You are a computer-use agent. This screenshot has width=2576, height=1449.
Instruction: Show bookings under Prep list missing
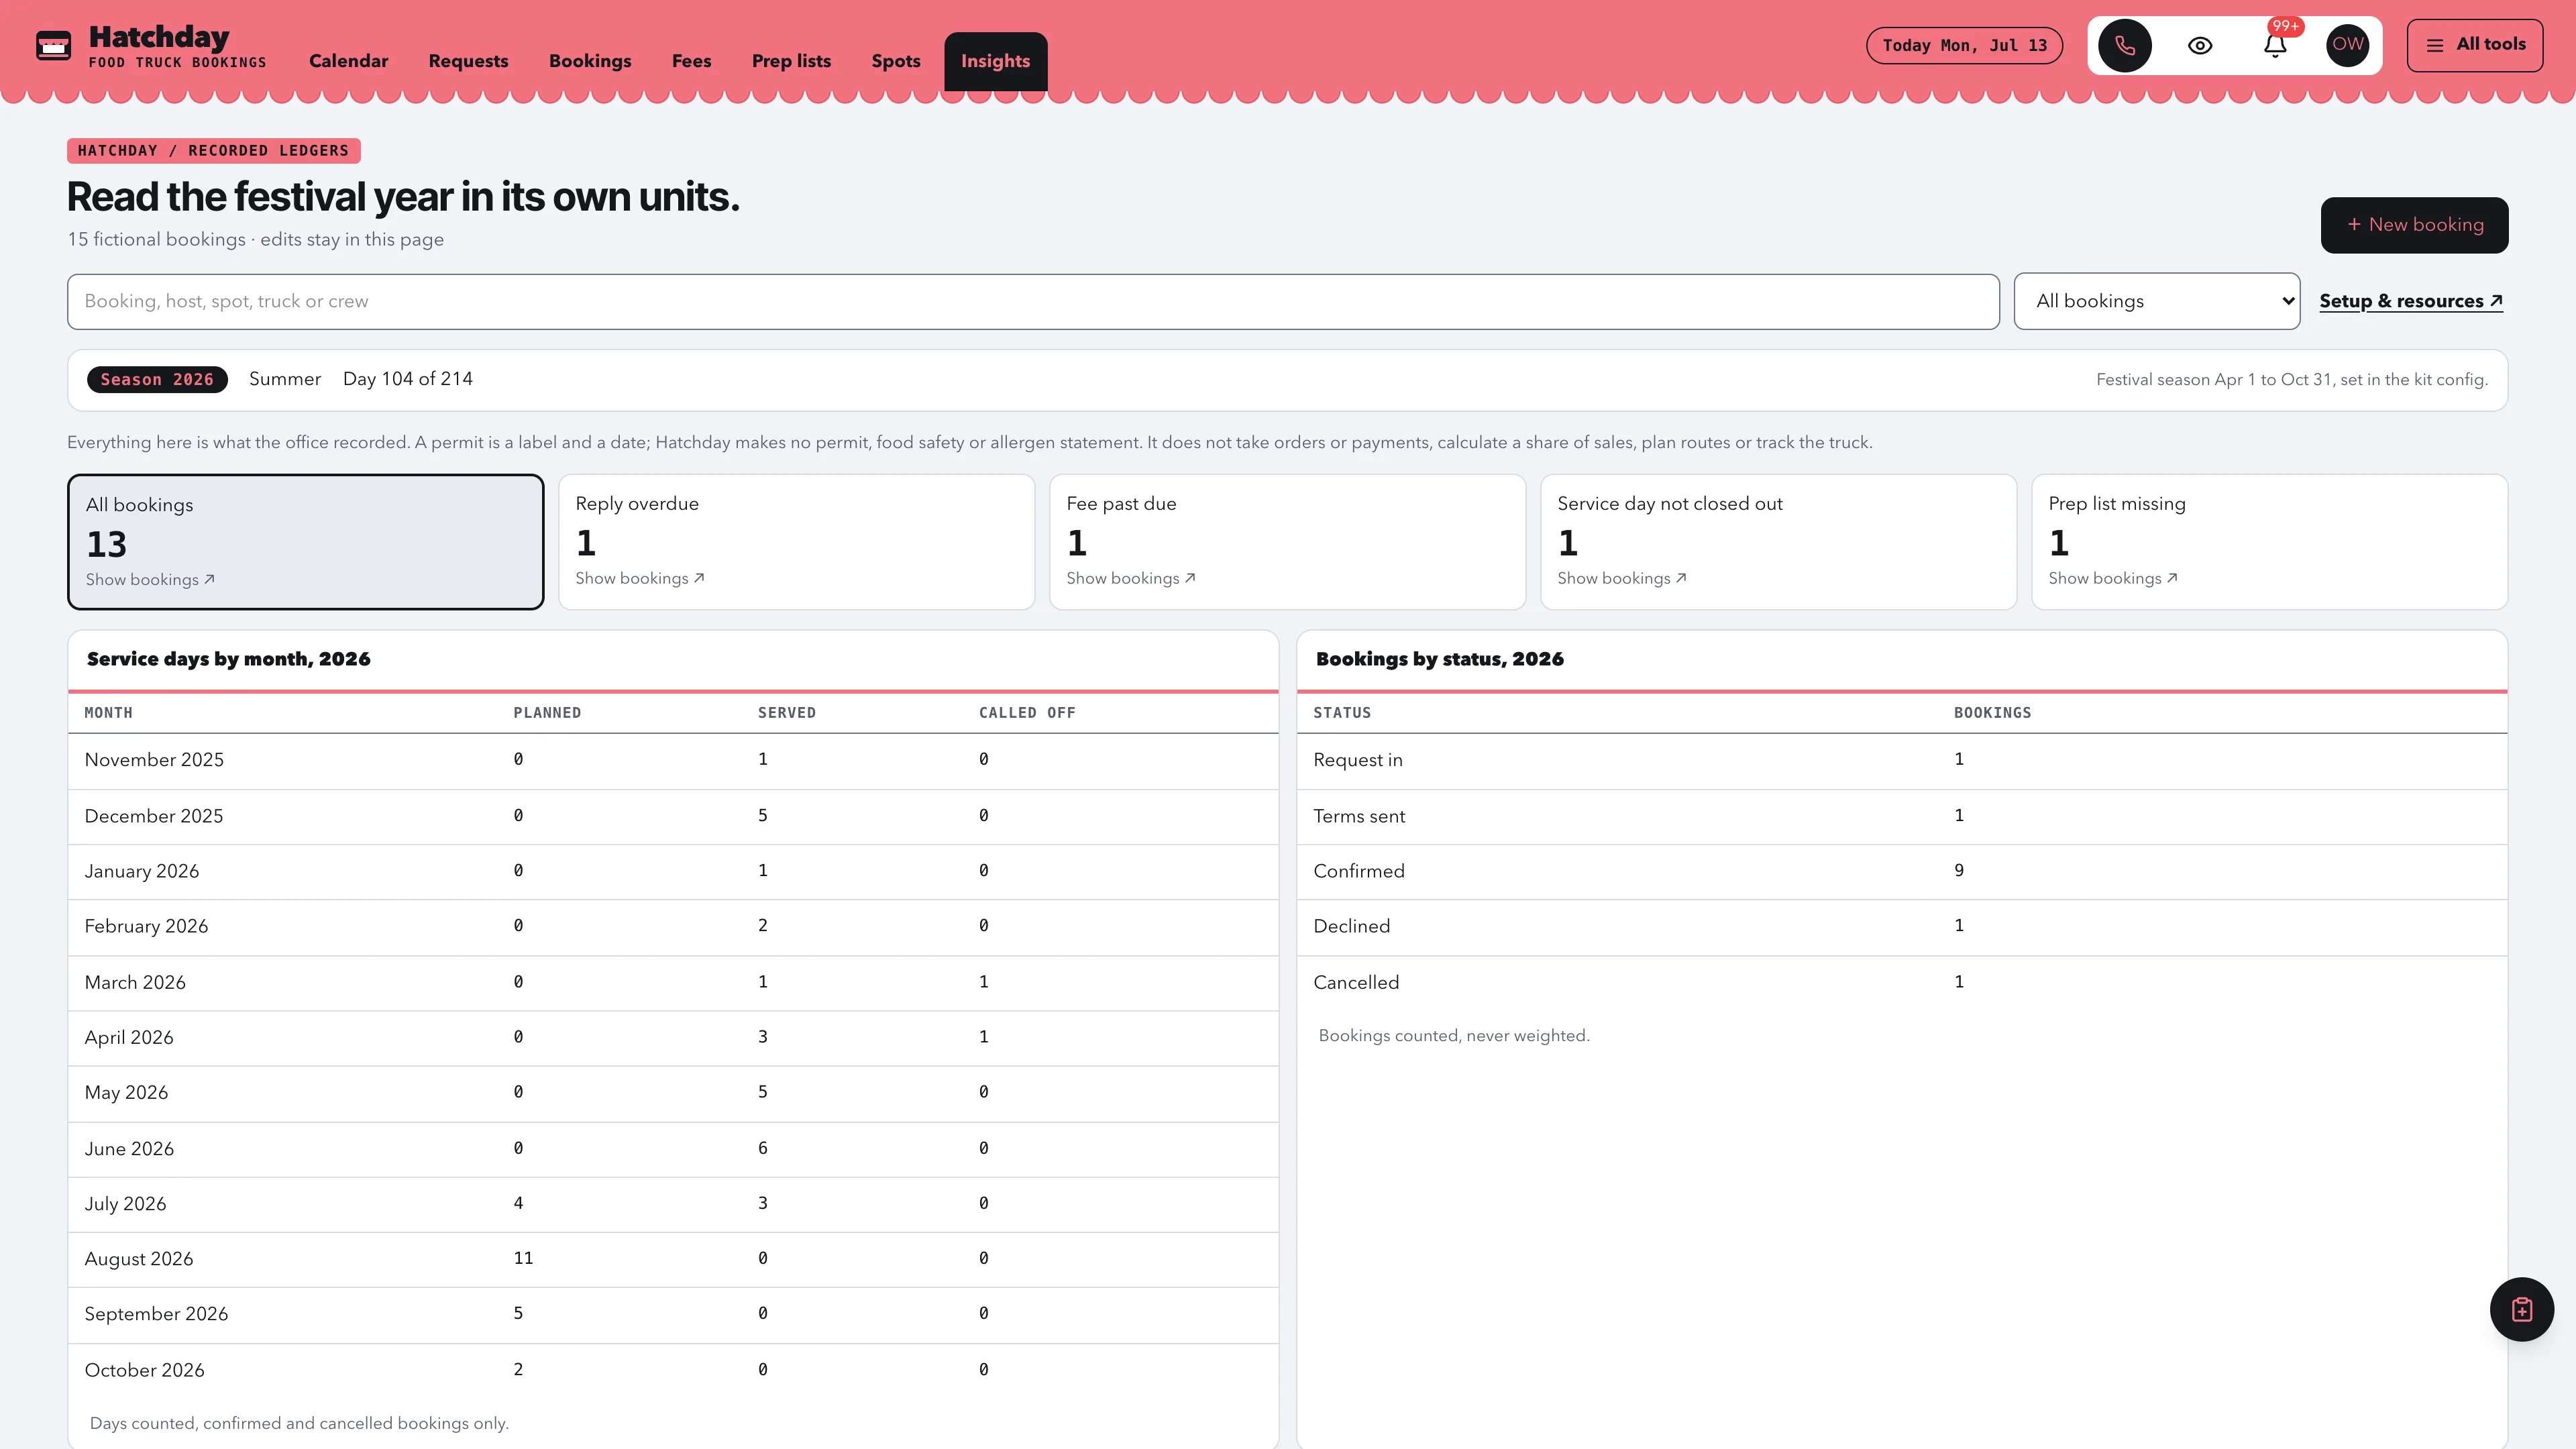2113,579
